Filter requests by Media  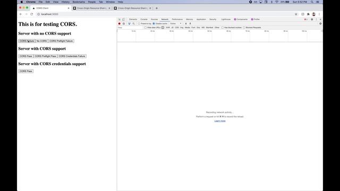pos(188,28)
